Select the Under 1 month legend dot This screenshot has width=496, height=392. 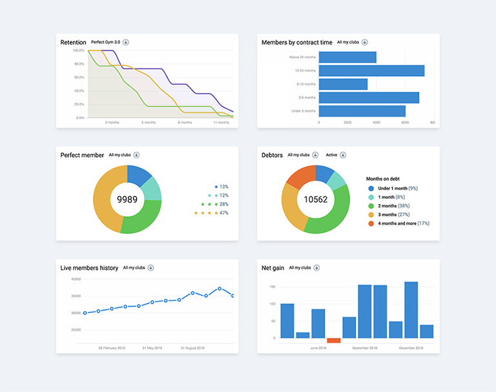371,188
